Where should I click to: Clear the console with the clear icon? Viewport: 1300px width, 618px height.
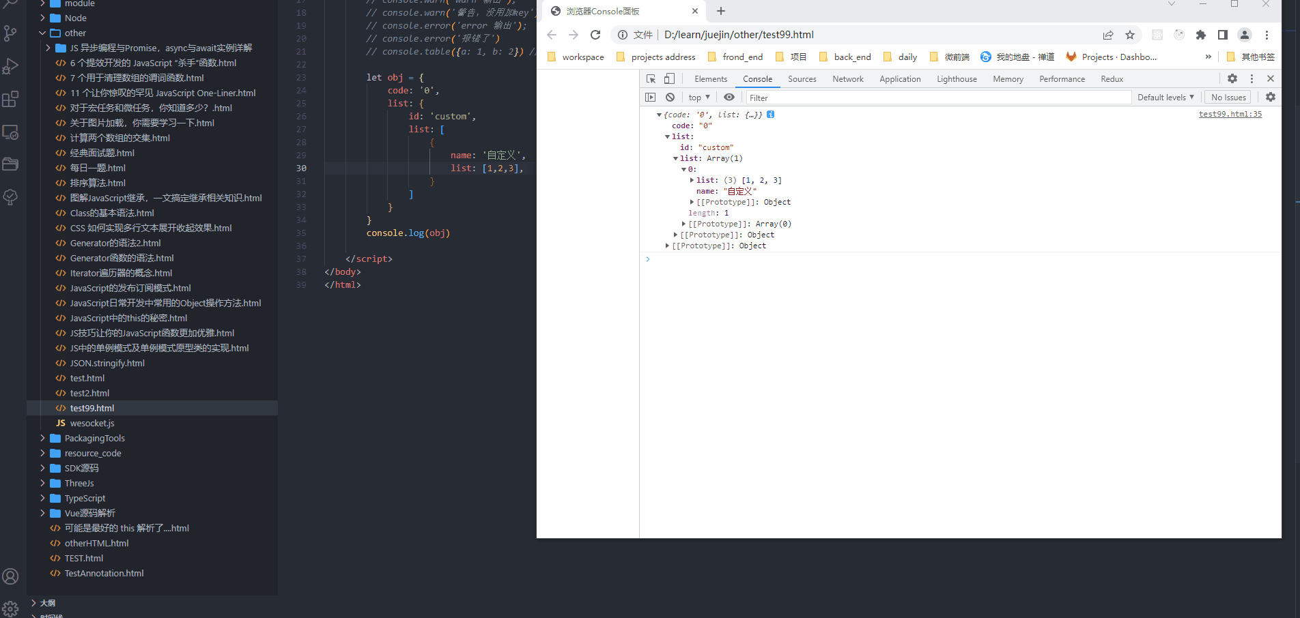coord(670,97)
